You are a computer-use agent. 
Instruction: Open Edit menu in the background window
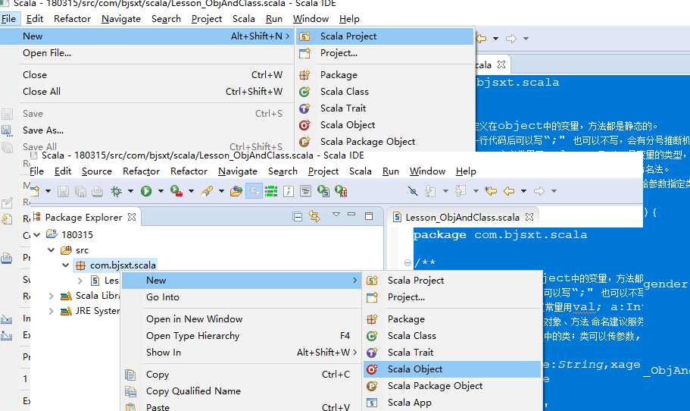click(x=35, y=19)
